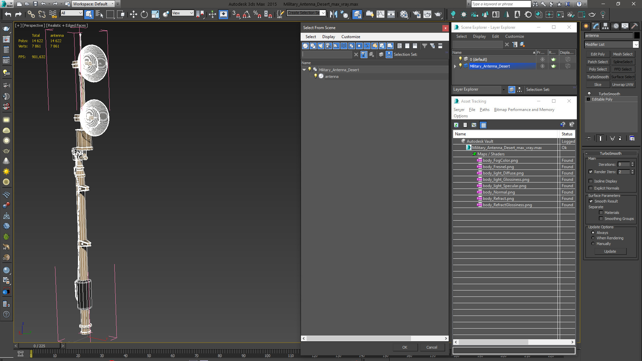Click the Undo arrow in main toolbar
The height and width of the screenshot is (361, 642).
click(8, 14)
